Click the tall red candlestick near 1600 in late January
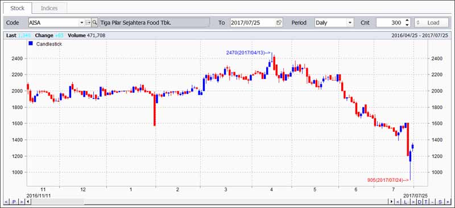The height and width of the screenshot is (208, 455). 155,110
